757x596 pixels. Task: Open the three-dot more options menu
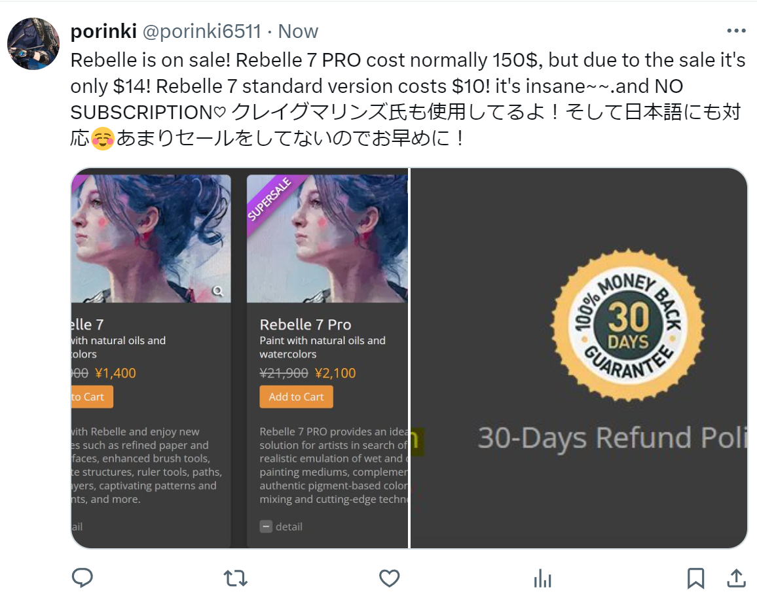click(x=736, y=31)
